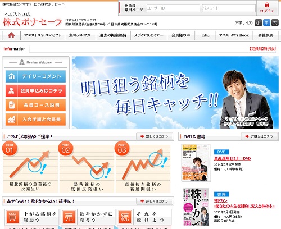The height and width of the screenshot is (229, 281).
Task: Focus the ユーザーID input field
Action: tap(173, 8)
